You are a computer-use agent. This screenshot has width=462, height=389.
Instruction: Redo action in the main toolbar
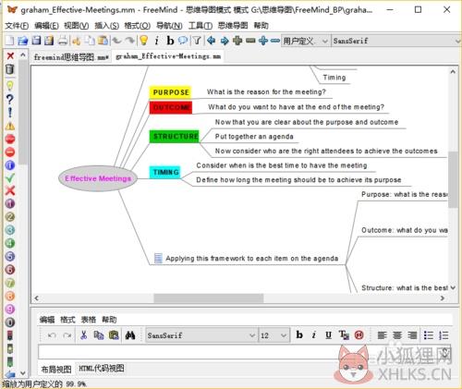[129, 41]
